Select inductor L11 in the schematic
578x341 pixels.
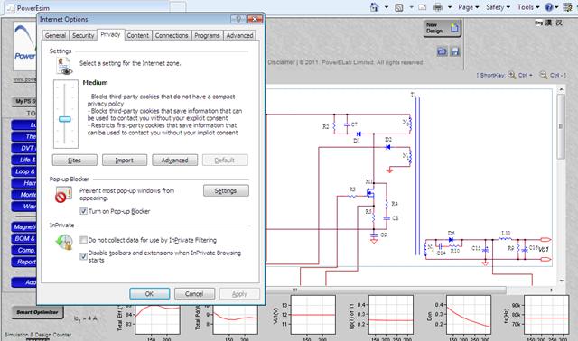(506, 238)
